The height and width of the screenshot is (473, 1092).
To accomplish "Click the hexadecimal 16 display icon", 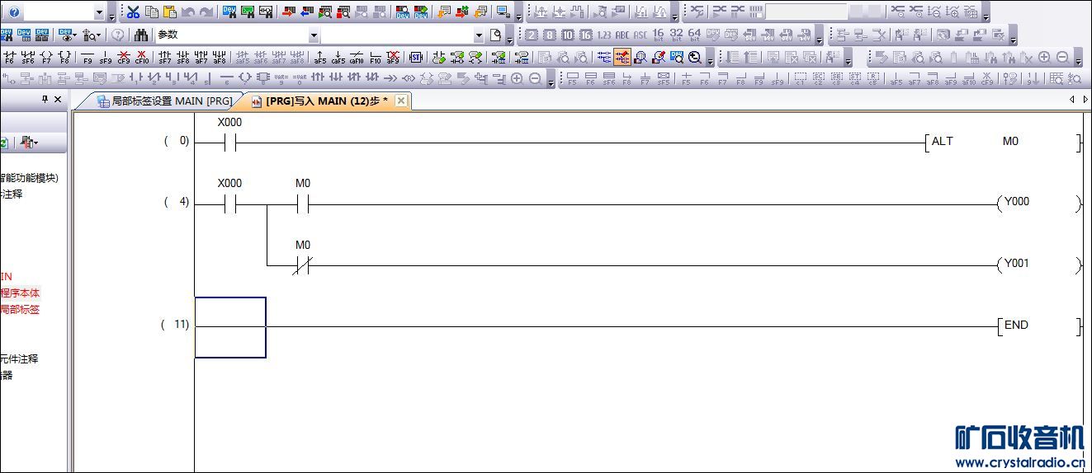I will coord(585,34).
